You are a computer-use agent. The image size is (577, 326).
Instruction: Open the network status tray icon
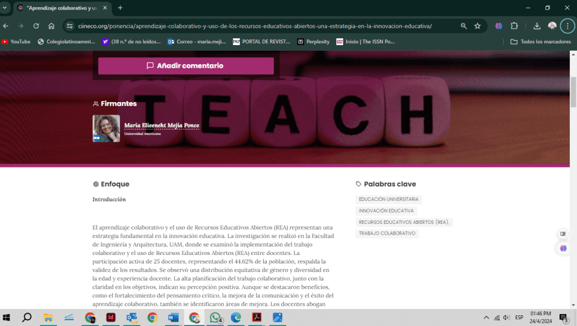[497, 318]
